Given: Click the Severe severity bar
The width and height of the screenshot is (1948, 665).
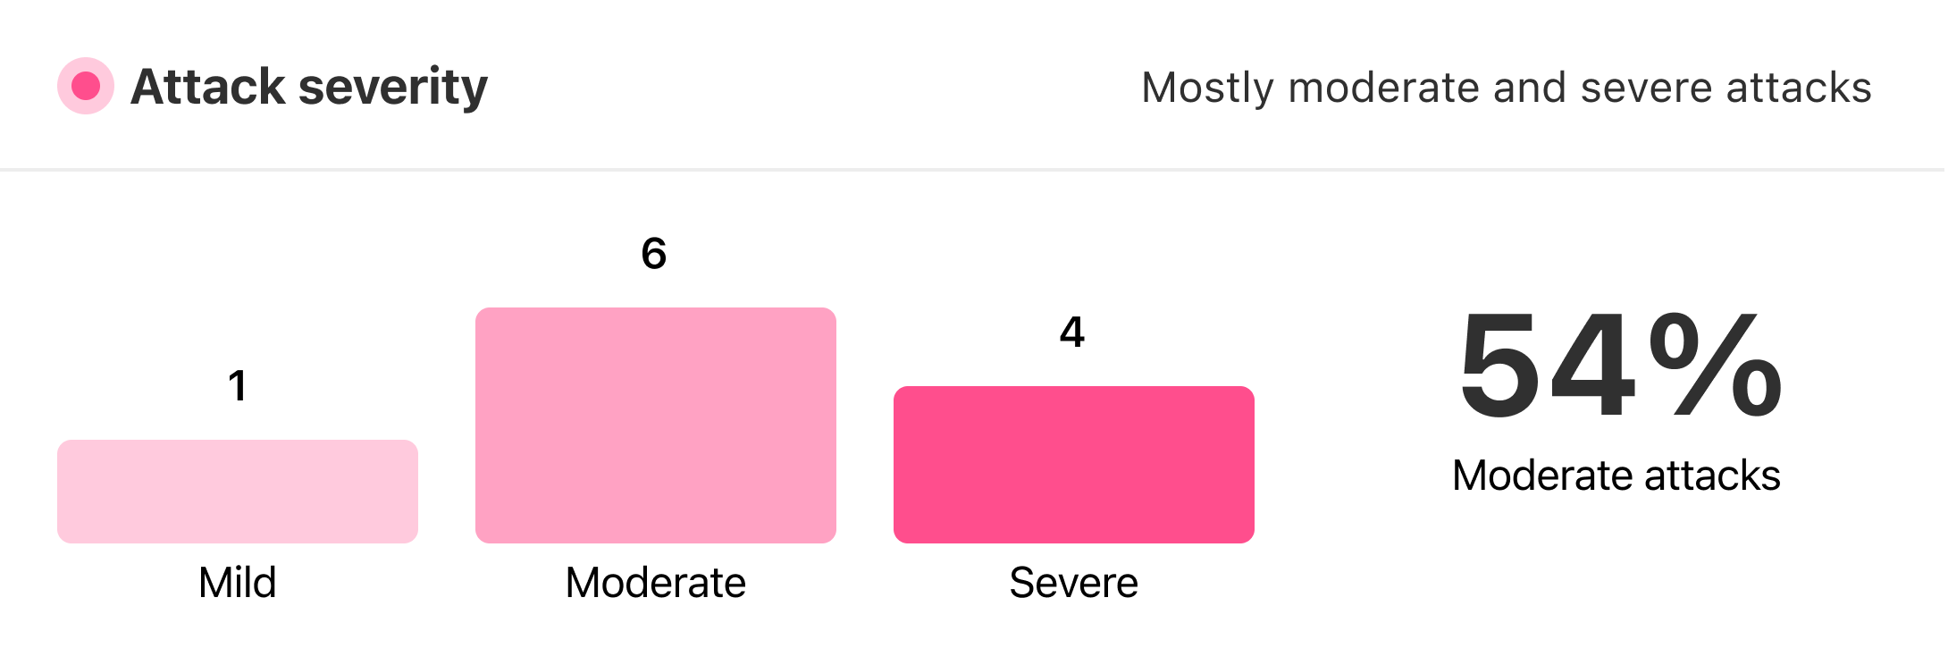Looking at the screenshot, I should coord(1074,465).
